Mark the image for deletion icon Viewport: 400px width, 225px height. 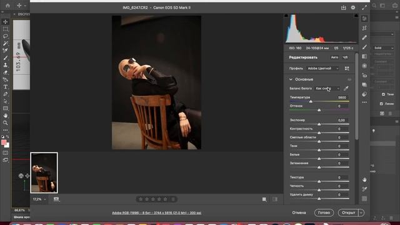(173, 199)
